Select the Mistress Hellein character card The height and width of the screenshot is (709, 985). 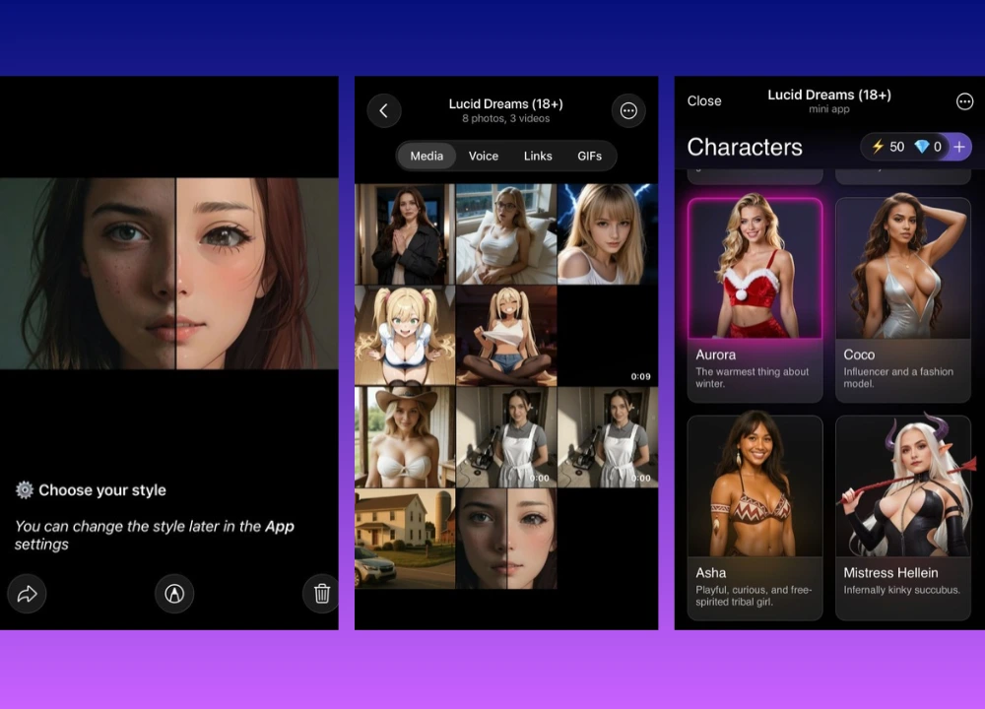point(902,517)
